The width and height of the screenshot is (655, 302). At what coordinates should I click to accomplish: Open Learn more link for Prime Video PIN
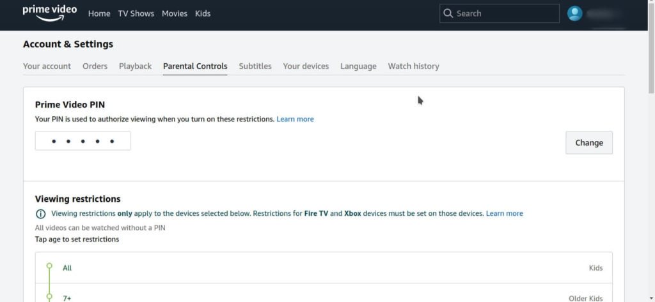[295, 119]
